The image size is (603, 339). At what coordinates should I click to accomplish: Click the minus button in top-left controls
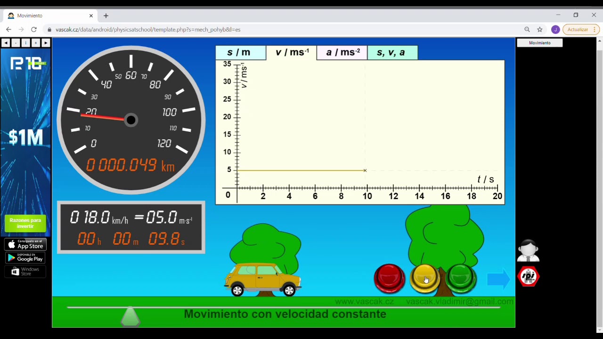pyautogui.click(x=16, y=43)
